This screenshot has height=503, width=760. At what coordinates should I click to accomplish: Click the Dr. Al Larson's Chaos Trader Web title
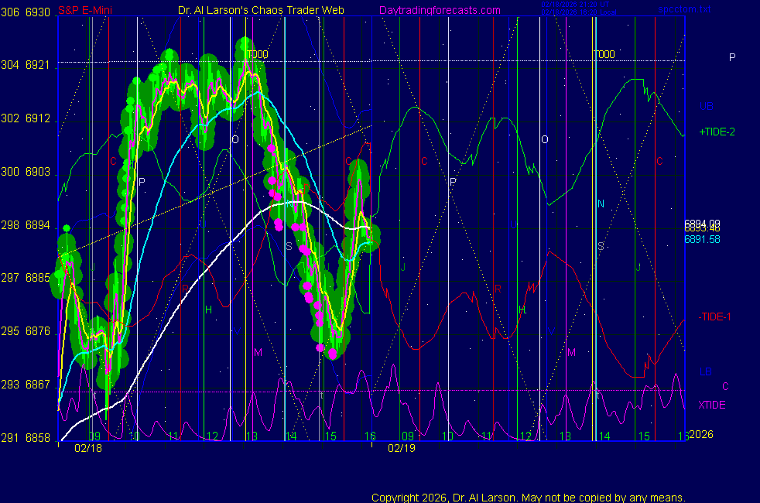pyautogui.click(x=262, y=10)
